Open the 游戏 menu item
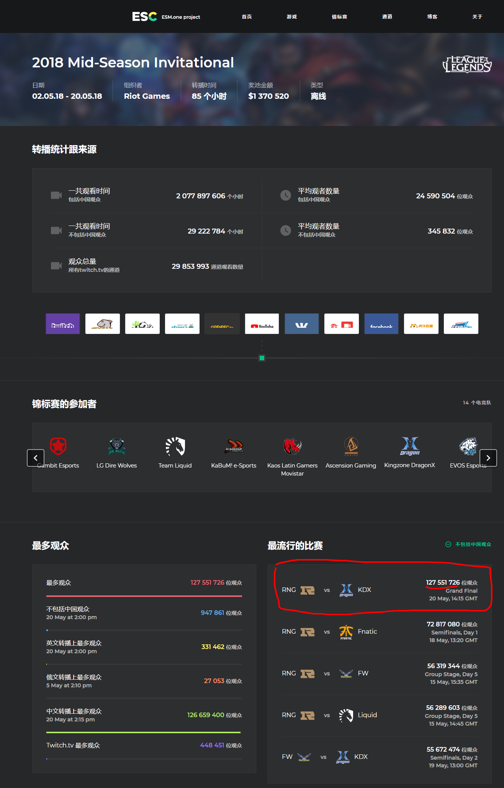504x788 pixels. [x=292, y=17]
